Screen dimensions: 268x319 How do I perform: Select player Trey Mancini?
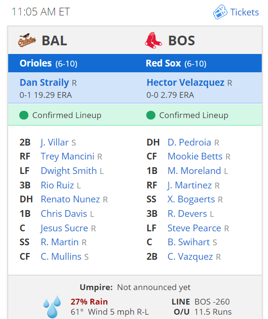coord(67,157)
